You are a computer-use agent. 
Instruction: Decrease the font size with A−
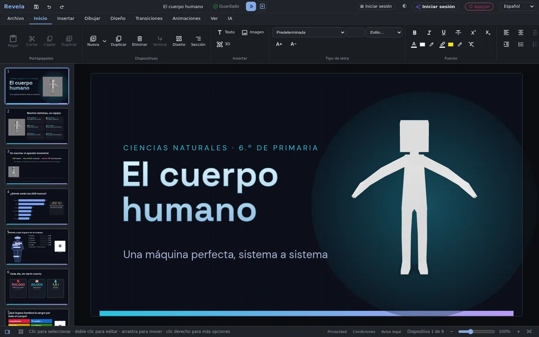click(293, 44)
